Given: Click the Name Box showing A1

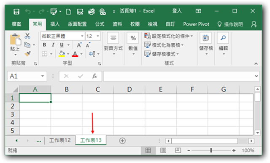Looking at the screenshot, I should pyautogui.click(x=27, y=76).
